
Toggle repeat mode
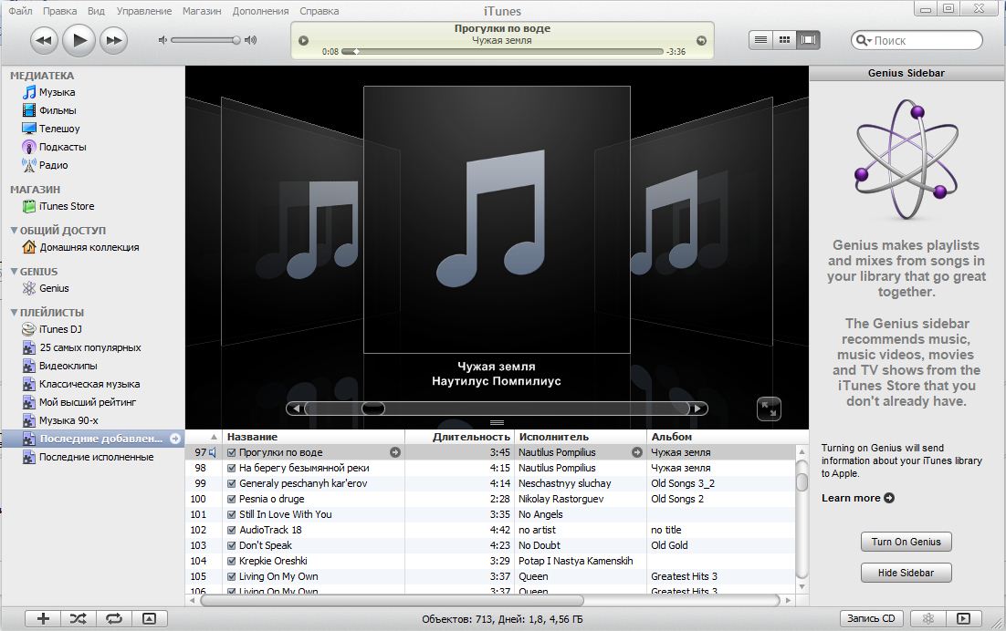[x=114, y=618]
